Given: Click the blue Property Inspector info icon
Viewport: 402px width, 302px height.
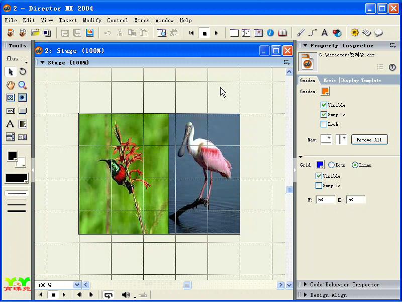Looking at the screenshot, I should click(270, 33).
